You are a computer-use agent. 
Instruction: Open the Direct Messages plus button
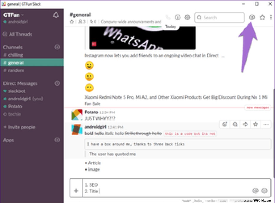(57, 83)
